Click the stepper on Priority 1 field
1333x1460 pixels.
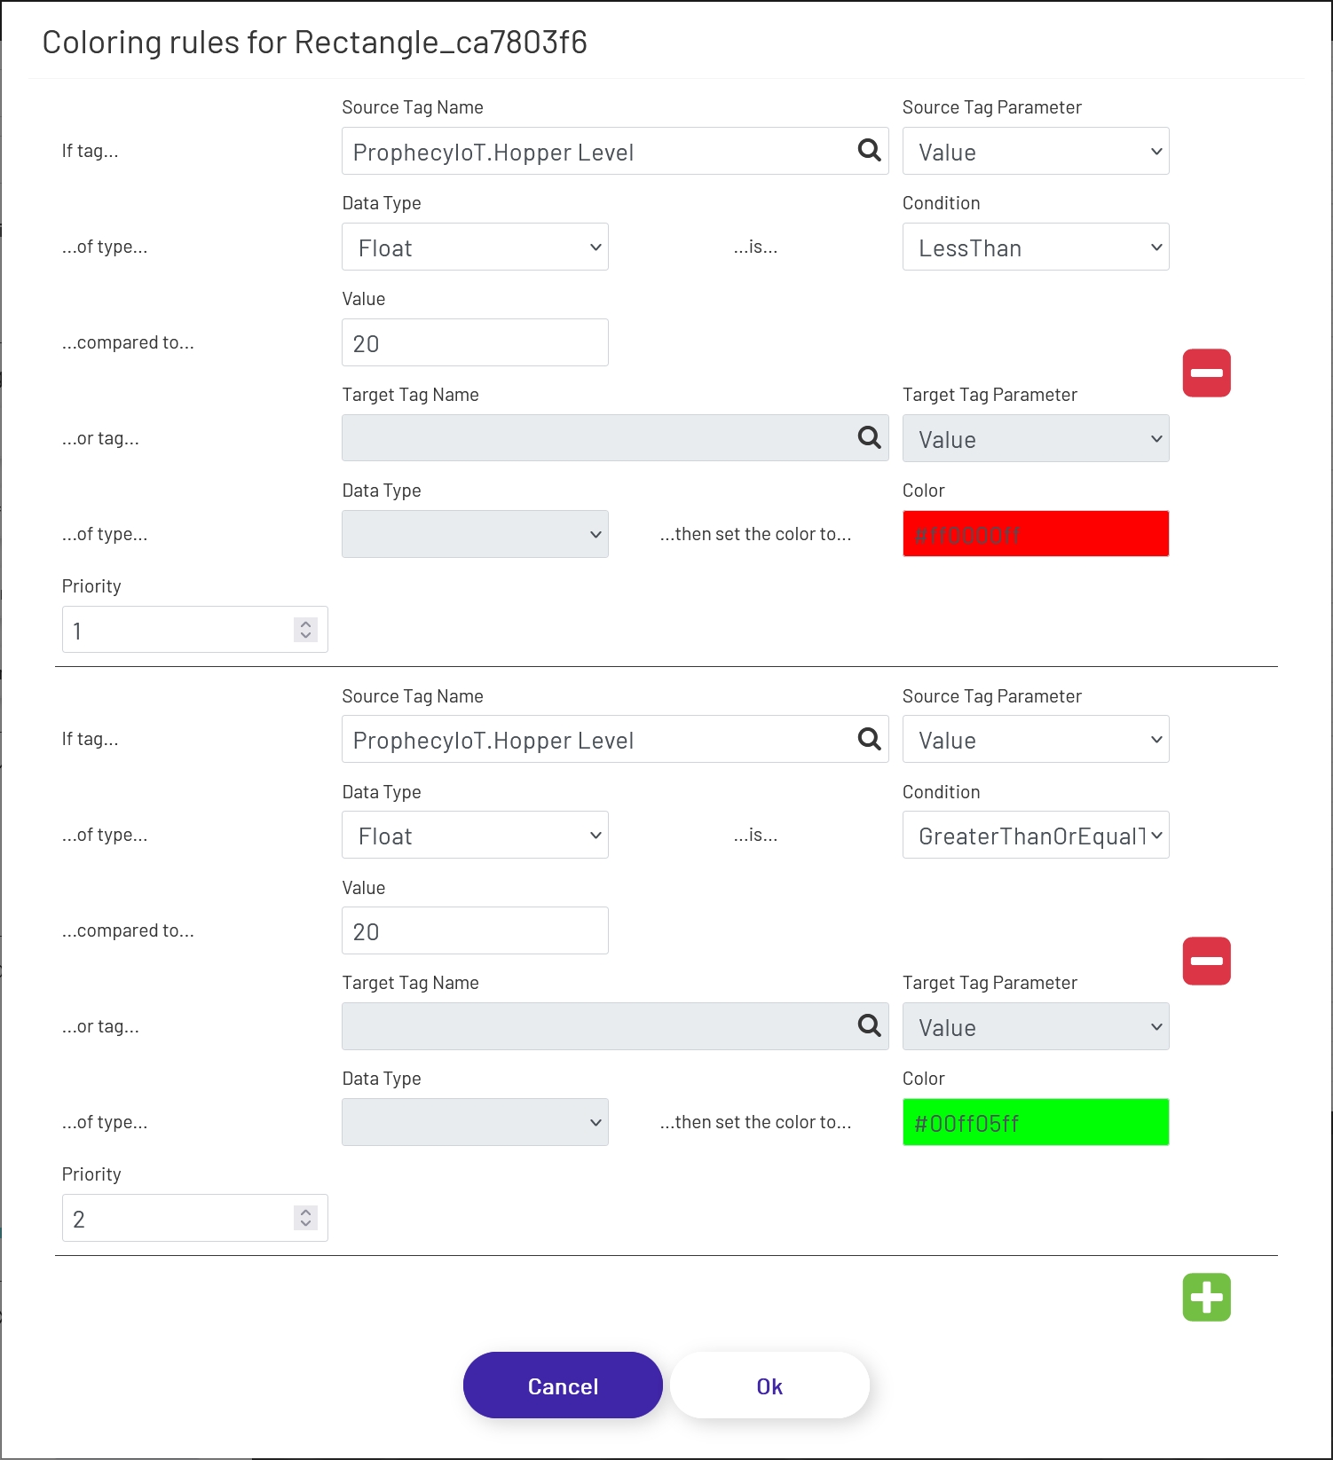click(305, 630)
